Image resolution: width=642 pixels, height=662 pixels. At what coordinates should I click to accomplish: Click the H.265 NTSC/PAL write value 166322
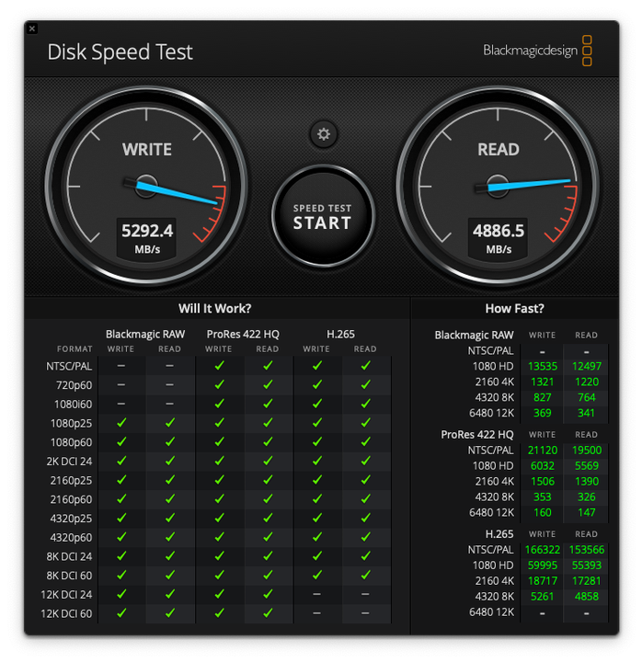[542, 550]
